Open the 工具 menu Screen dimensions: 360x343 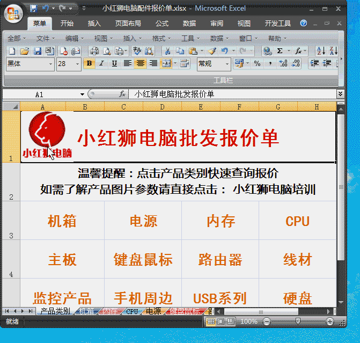point(190,38)
